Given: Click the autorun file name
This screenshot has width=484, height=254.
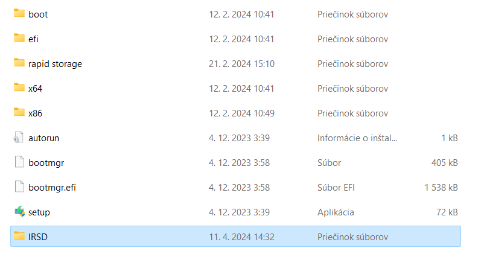Looking at the screenshot, I should (44, 138).
